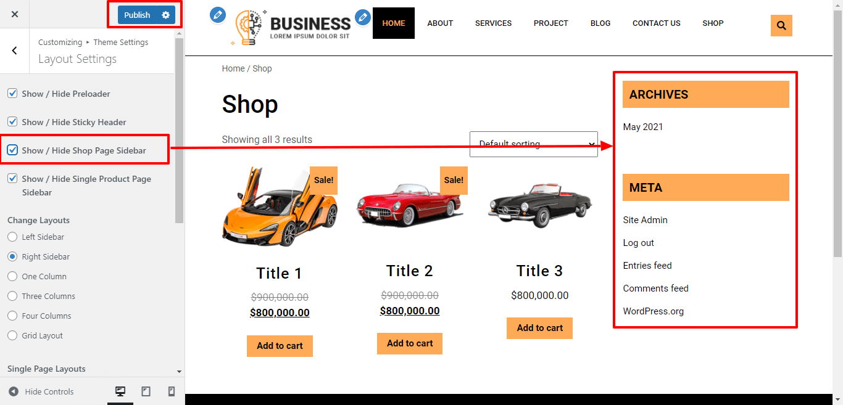Click the Publish settings gear icon
The width and height of the screenshot is (843, 405).
pos(165,15)
